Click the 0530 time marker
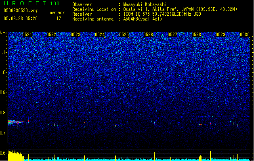 pyautogui.click(x=245, y=35)
